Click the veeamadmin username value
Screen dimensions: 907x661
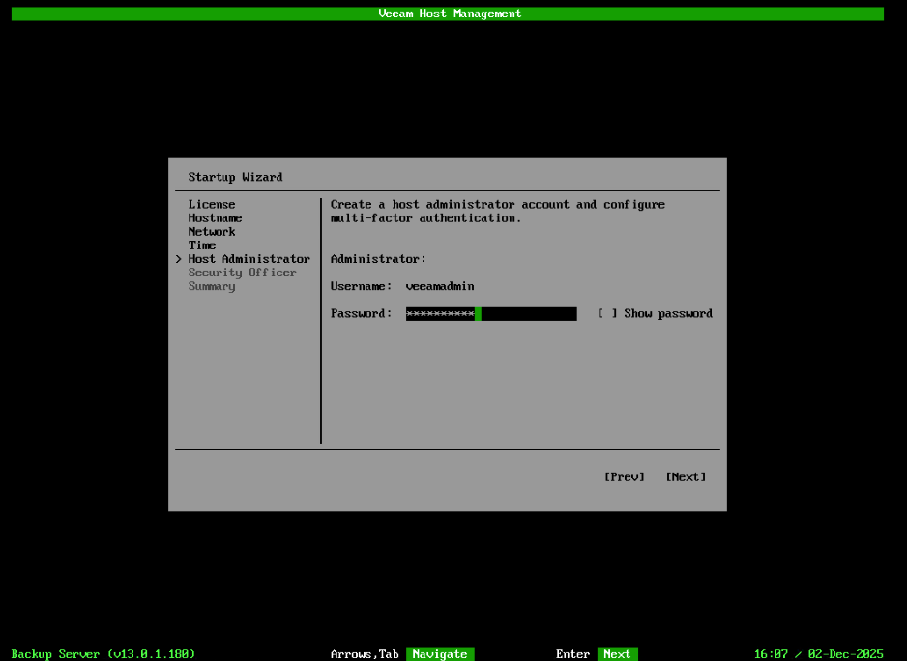442,285
